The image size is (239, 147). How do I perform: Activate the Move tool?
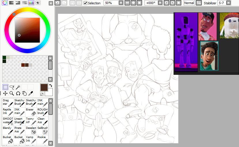point(5,93)
